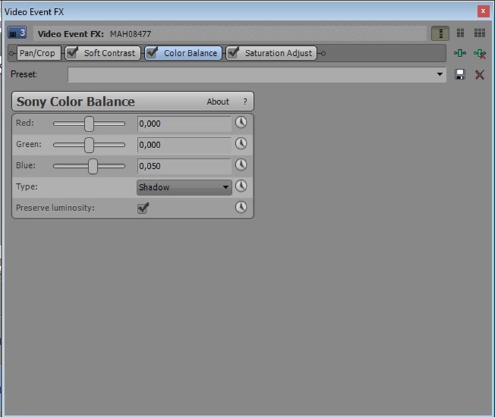Switch to three-column plug-in layout view

coord(480,33)
